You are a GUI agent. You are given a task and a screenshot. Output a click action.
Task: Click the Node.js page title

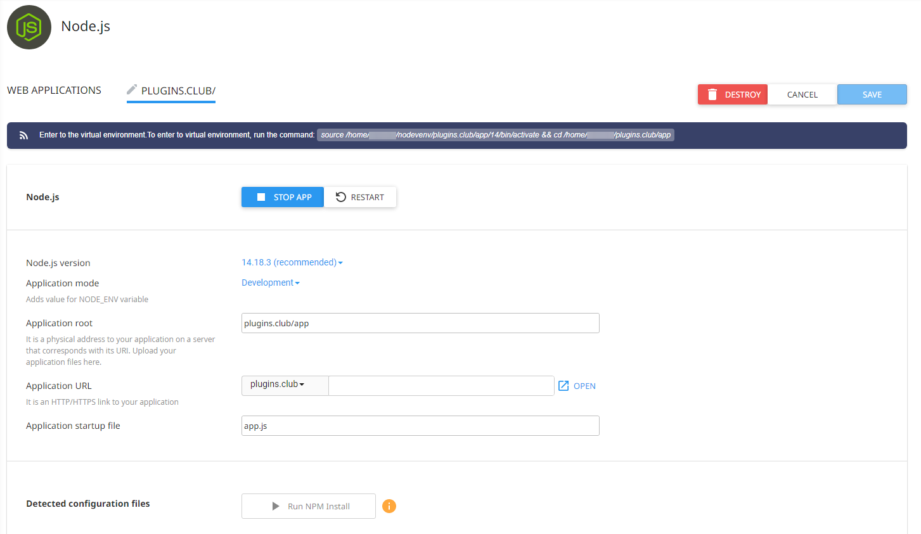[86, 26]
